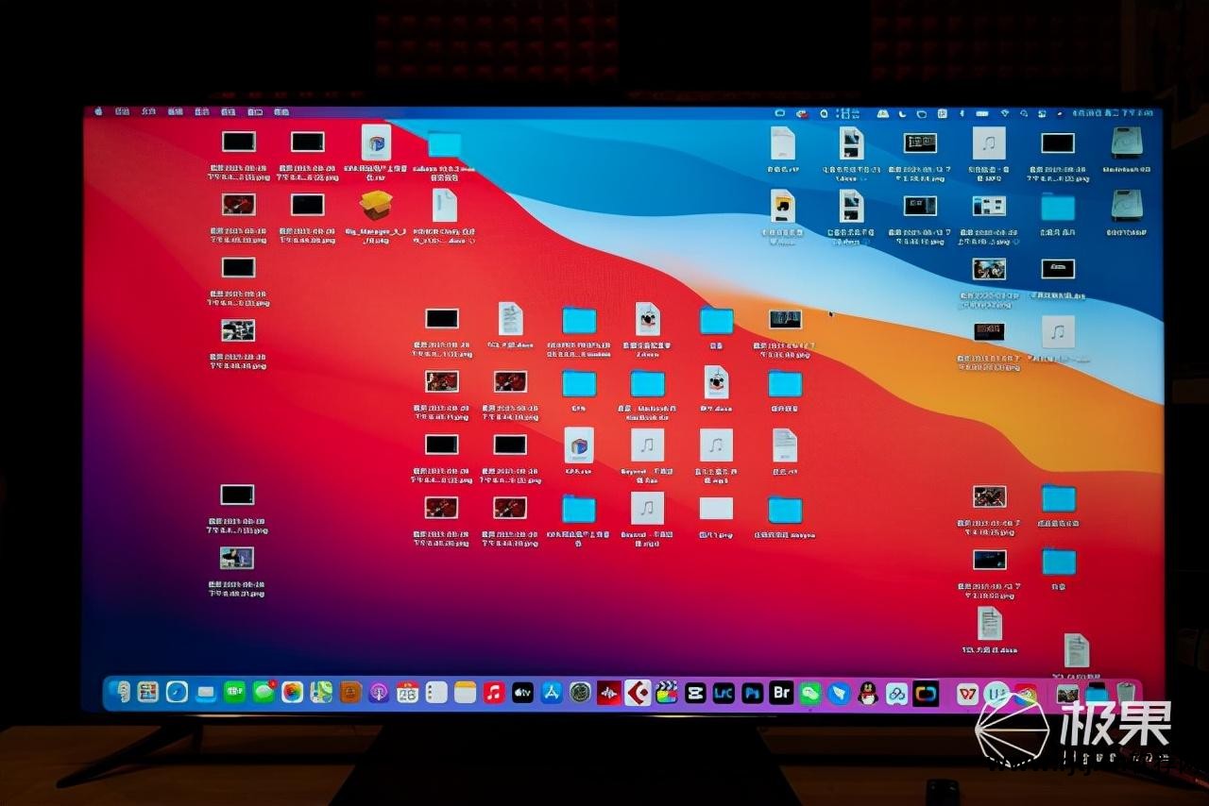Viewport: 1209px width, 806px height.
Task: Select the cardboard box package file on desktop
Action: tap(376, 205)
